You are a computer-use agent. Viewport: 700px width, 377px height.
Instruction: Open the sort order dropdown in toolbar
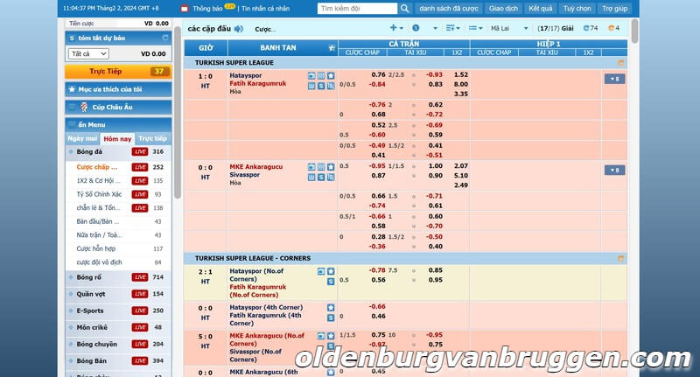tap(452, 28)
